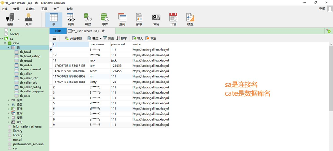
Task: Collapse the Tables (表) node
Action: (8, 47)
